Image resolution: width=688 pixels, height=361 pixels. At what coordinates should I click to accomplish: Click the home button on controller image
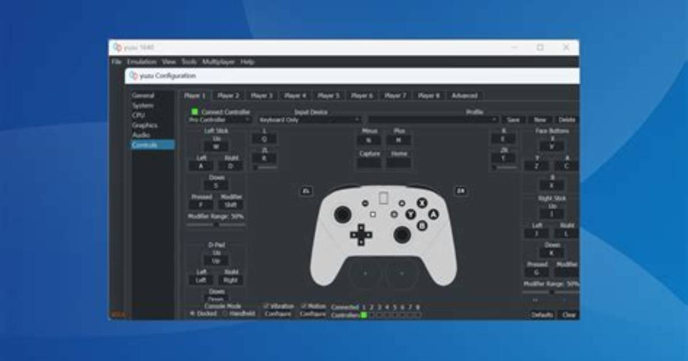coord(394,214)
